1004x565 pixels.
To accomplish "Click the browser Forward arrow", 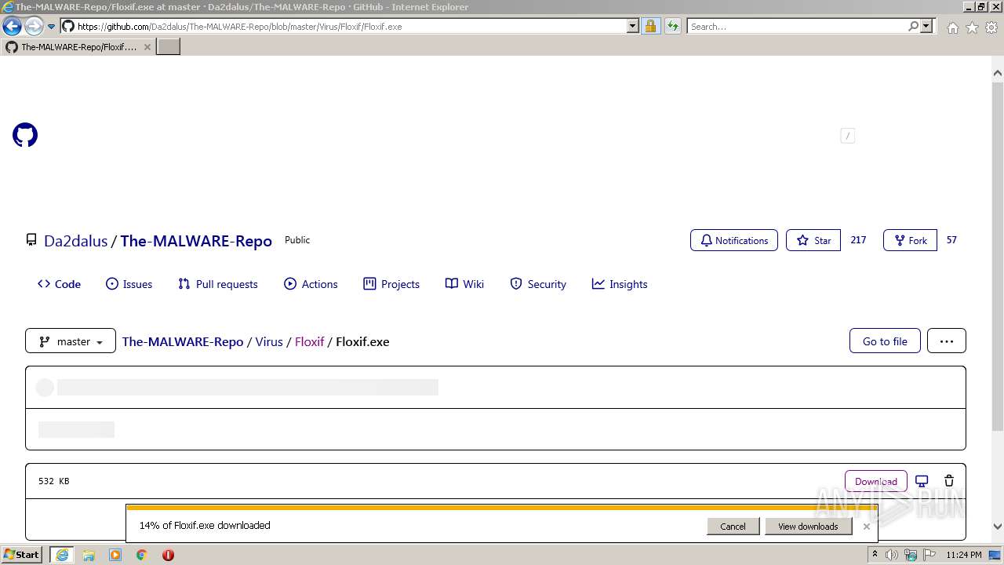I will (34, 27).
